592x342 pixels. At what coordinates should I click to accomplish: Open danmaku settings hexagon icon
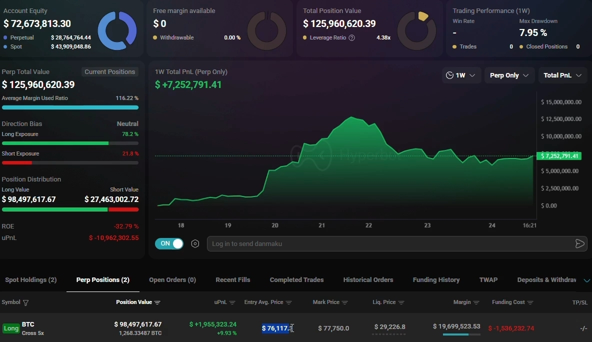pos(195,244)
